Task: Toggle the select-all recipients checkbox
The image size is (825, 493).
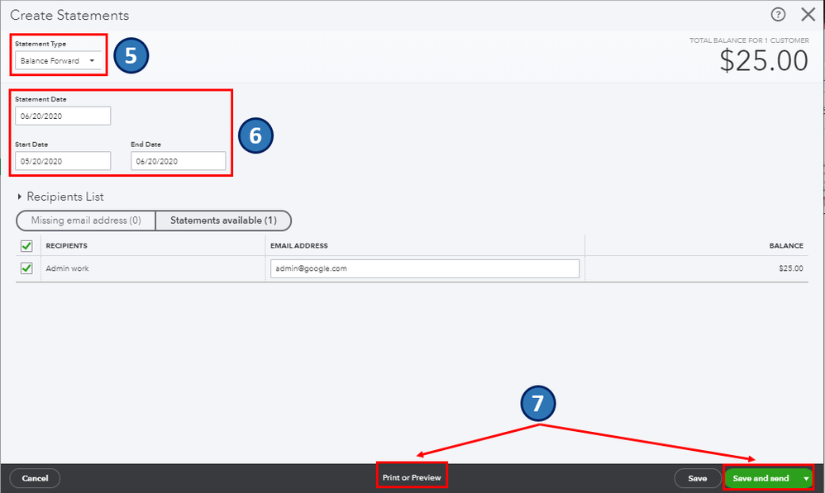Action: click(x=26, y=245)
